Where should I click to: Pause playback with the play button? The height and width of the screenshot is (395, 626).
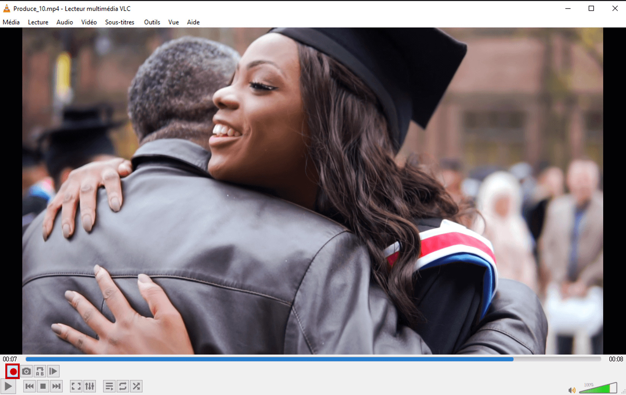click(8, 386)
